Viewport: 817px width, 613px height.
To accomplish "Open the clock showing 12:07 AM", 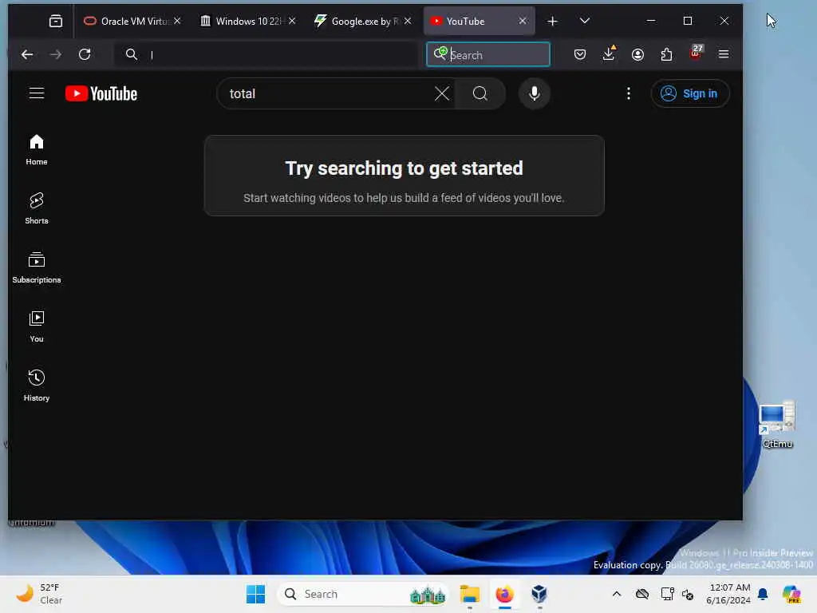I will tap(728, 594).
